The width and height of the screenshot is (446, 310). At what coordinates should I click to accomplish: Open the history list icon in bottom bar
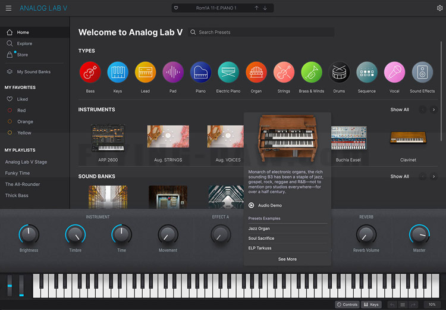(x=403, y=305)
